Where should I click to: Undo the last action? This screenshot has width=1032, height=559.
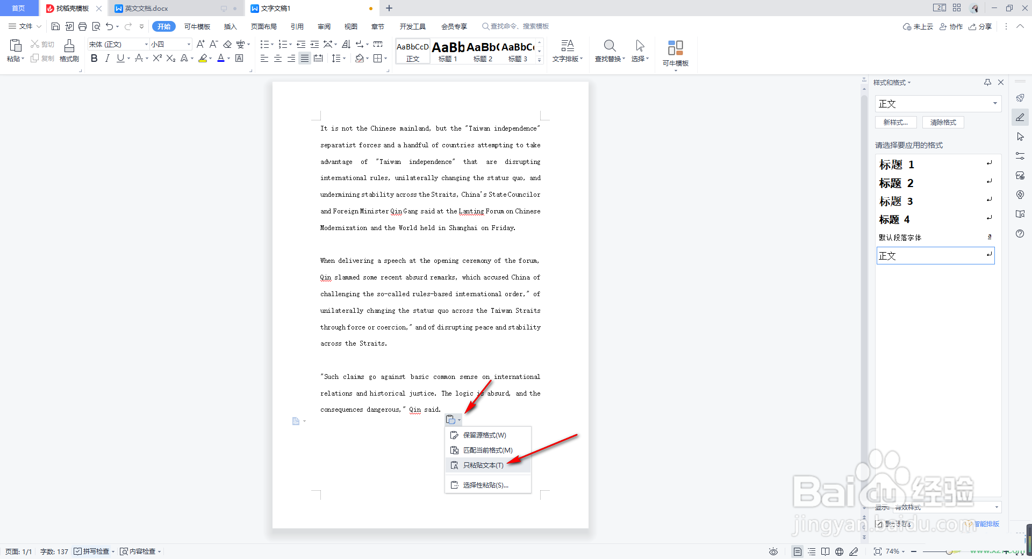click(x=110, y=26)
